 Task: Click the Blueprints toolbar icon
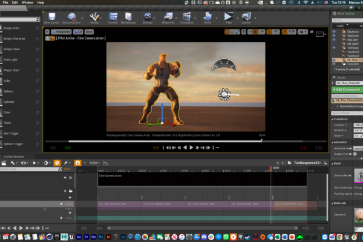coord(168,17)
